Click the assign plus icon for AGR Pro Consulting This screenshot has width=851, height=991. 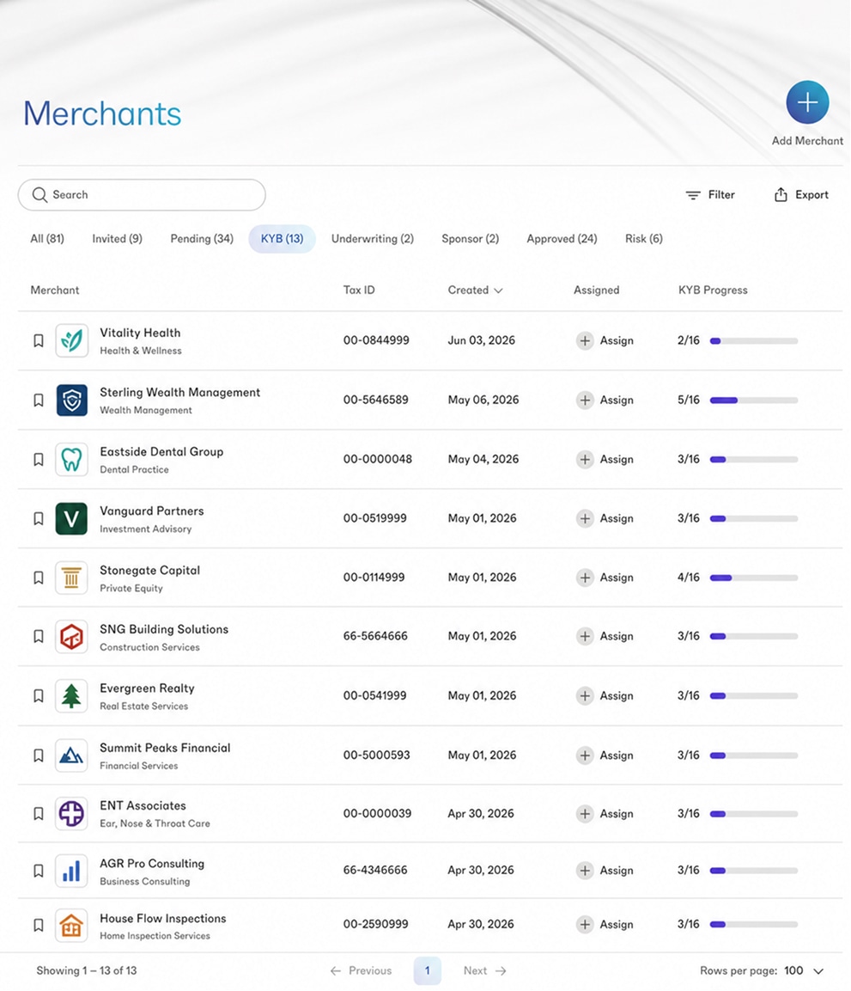[585, 871]
